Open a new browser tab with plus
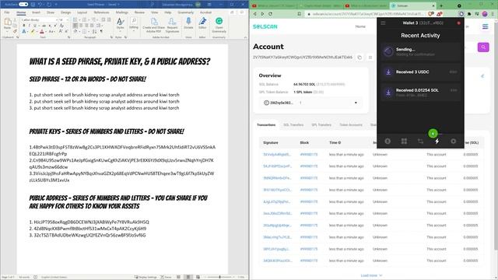The image size is (498, 280). point(441,5)
